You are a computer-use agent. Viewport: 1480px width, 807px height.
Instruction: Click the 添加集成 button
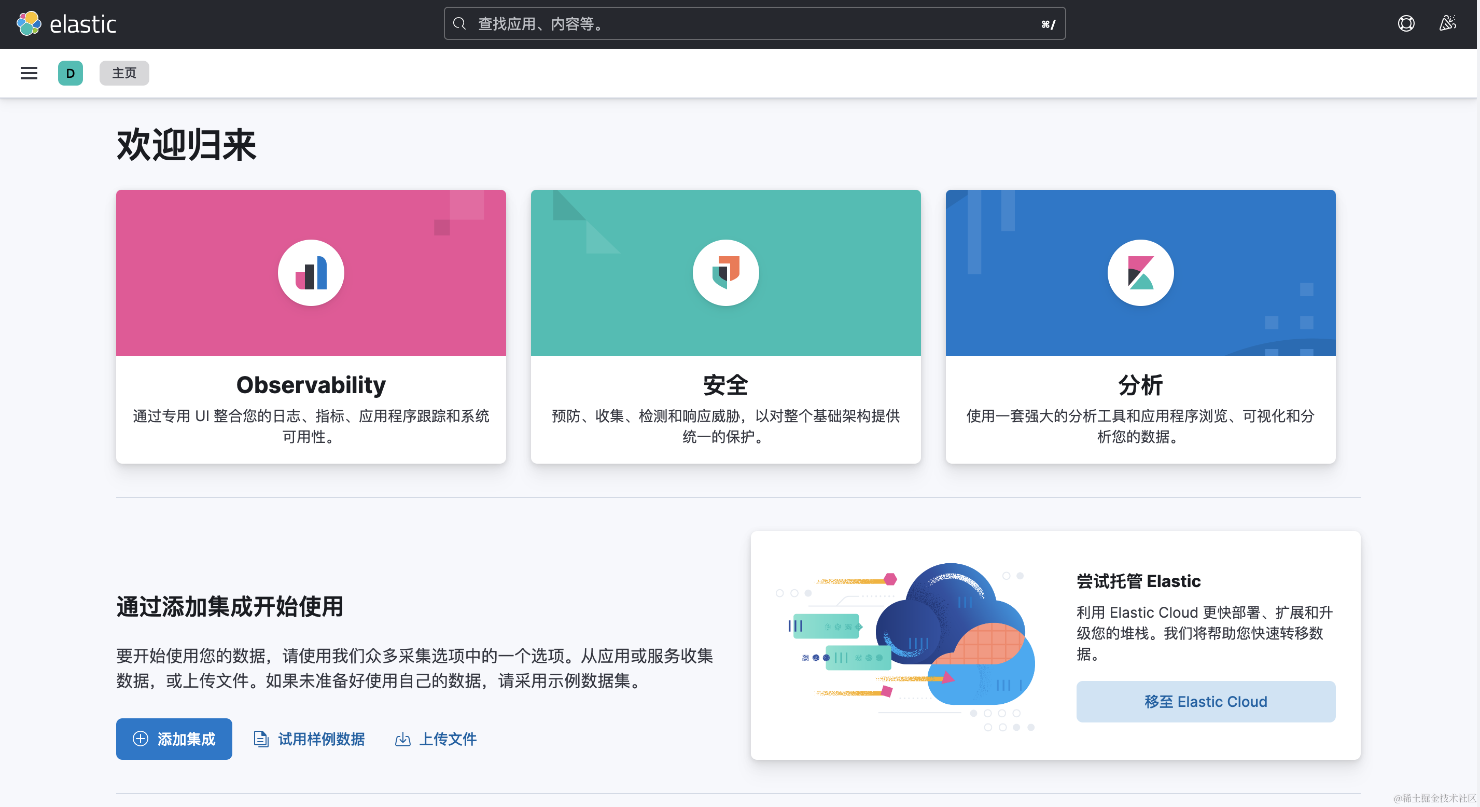click(174, 739)
